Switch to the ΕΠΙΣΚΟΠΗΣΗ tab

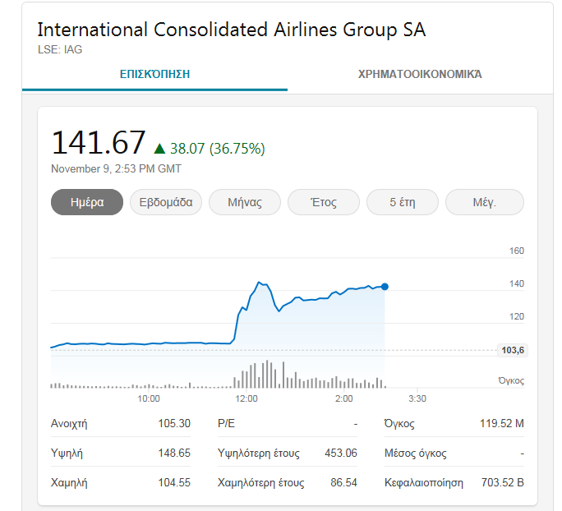[x=154, y=74]
